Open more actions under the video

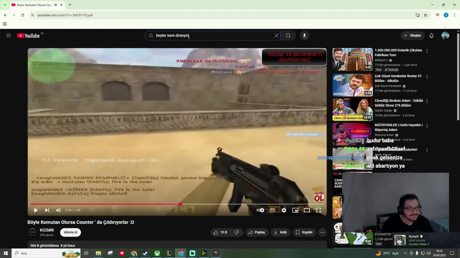click(x=322, y=232)
